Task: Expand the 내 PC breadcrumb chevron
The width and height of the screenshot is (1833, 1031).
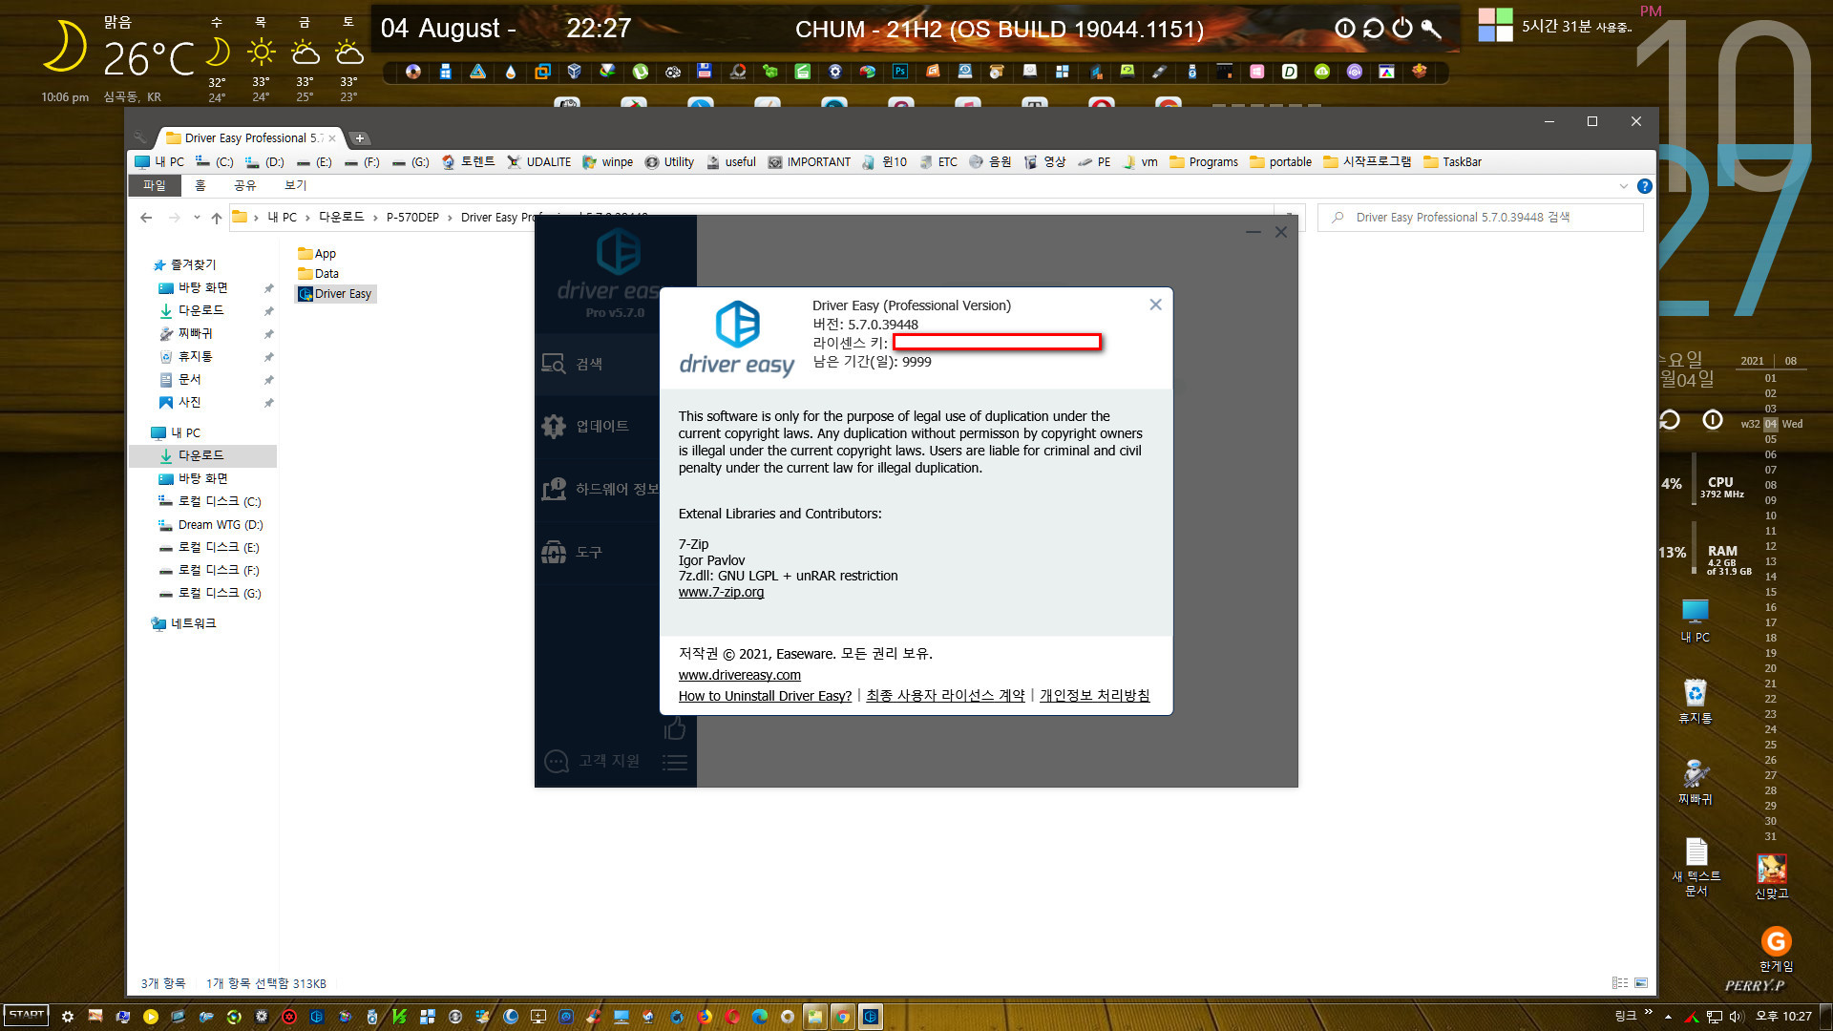Action: point(307,218)
